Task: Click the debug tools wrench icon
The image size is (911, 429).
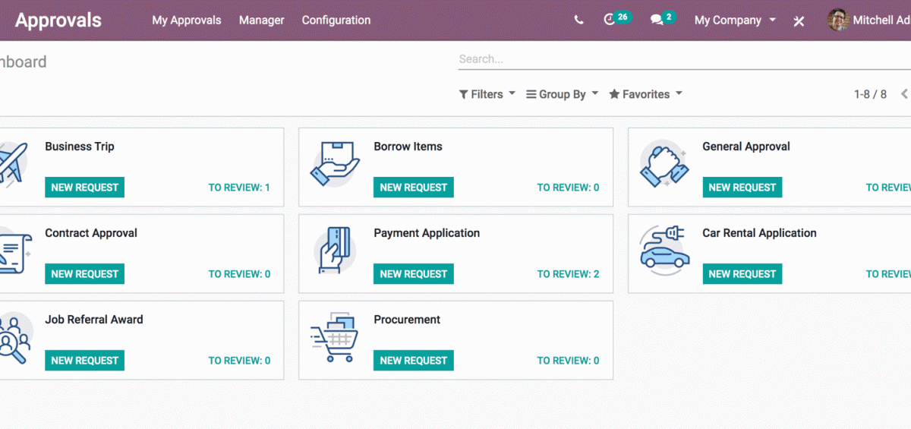Action: pos(799,21)
